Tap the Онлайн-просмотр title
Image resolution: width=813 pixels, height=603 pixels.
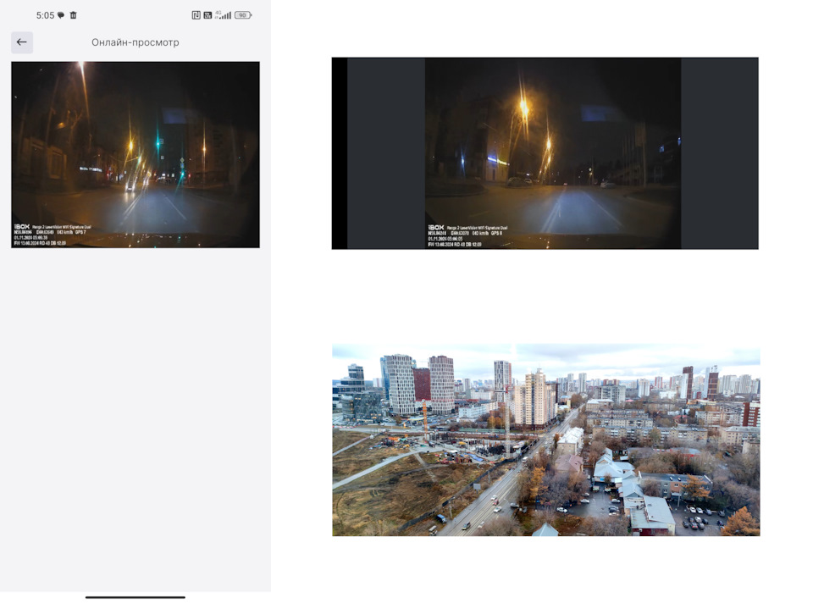click(135, 42)
